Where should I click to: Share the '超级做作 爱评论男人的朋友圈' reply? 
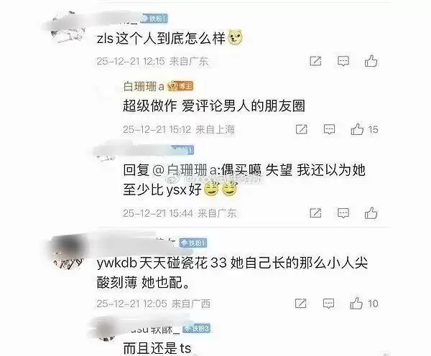[302, 129]
